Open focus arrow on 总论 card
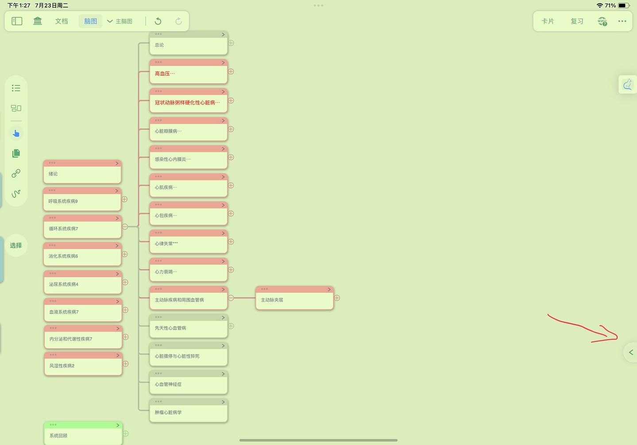 point(223,35)
